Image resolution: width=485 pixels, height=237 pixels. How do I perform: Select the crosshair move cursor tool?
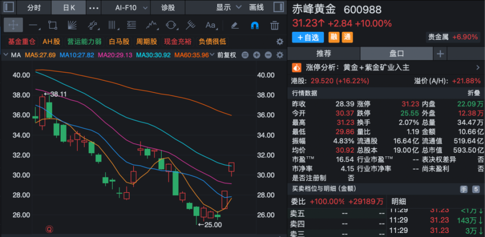[13, 25]
